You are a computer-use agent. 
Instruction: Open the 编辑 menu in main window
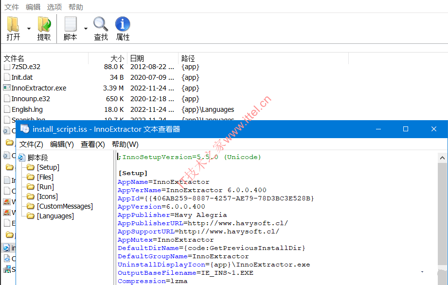coord(33,7)
